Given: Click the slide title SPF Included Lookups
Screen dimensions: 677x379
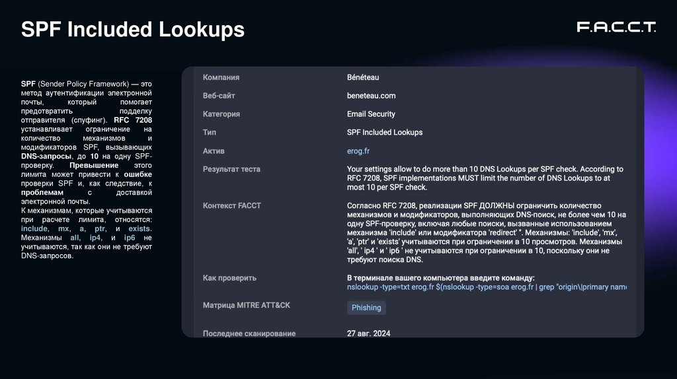Looking at the screenshot, I should click(x=133, y=30).
